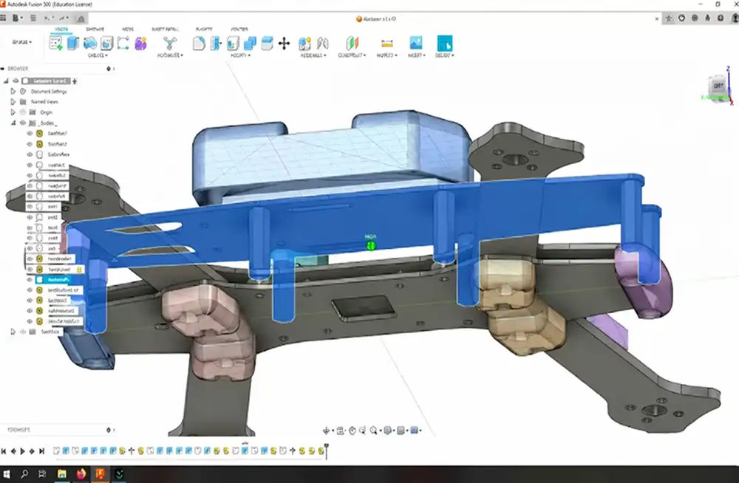The width and height of the screenshot is (739, 483).
Task: Open File Explorer from the taskbar
Action: 62,473
